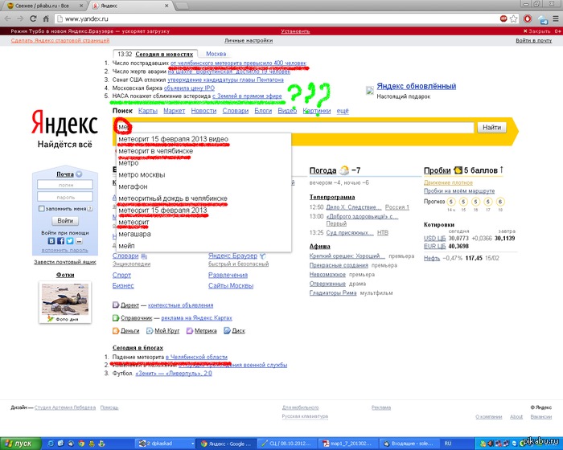This screenshot has height=450, width=563.
Task: Click the Войти mail login button
Action: tap(65, 221)
